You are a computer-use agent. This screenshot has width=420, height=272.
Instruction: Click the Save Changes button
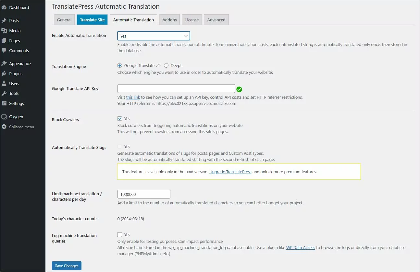67,266
